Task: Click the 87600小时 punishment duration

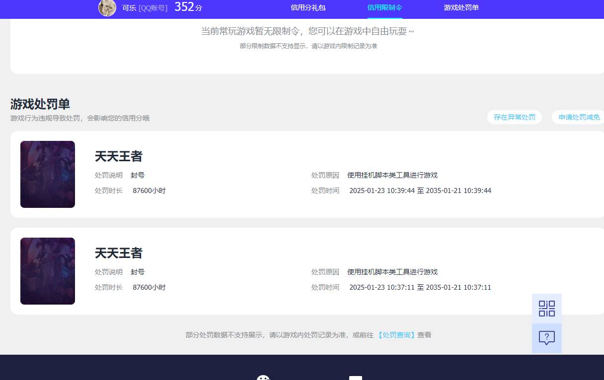Action: (149, 190)
